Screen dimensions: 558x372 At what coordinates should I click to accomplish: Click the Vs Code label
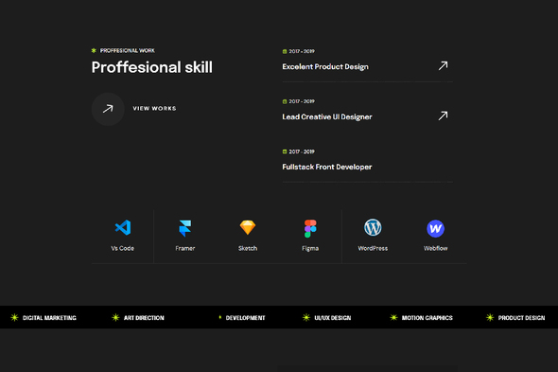(123, 248)
